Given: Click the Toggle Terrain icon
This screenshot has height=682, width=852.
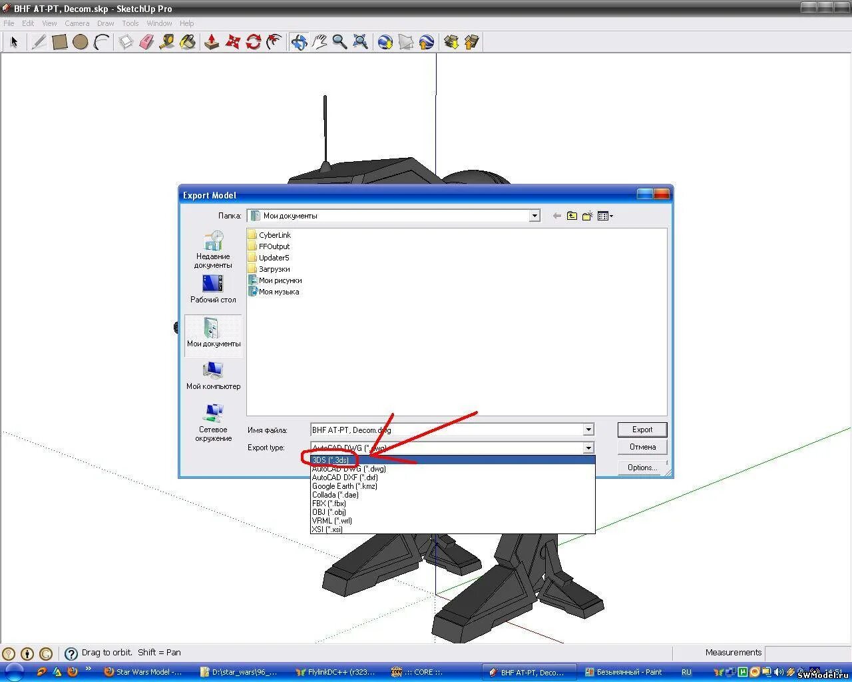Looking at the screenshot, I should click(406, 42).
